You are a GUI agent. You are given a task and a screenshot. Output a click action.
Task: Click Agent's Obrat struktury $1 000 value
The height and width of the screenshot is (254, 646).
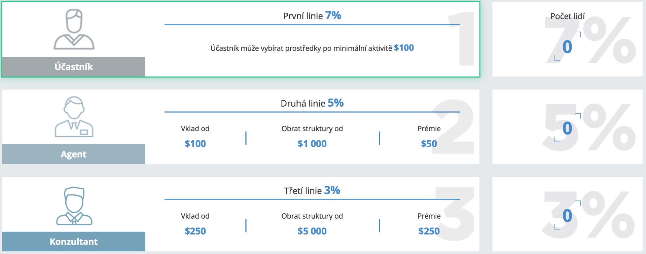click(312, 144)
